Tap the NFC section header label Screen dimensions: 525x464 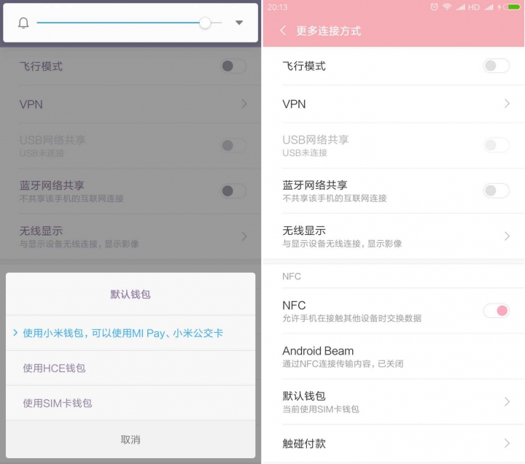click(x=291, y=276)
